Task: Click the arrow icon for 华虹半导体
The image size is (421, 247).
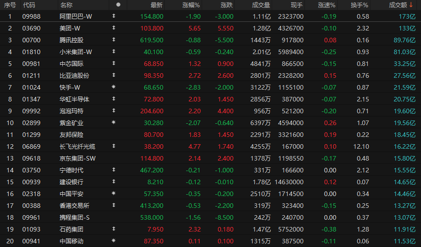Action: pos(114,99)
